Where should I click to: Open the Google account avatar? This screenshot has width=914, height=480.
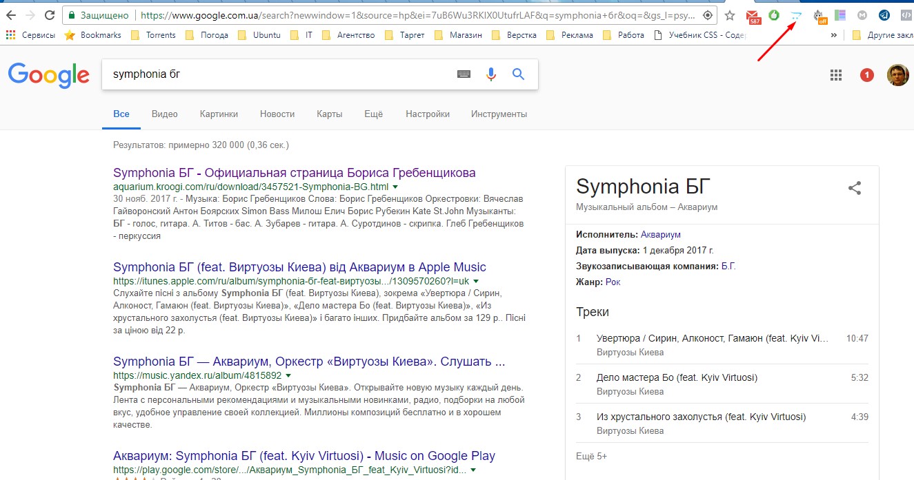[x=897, y=75]
